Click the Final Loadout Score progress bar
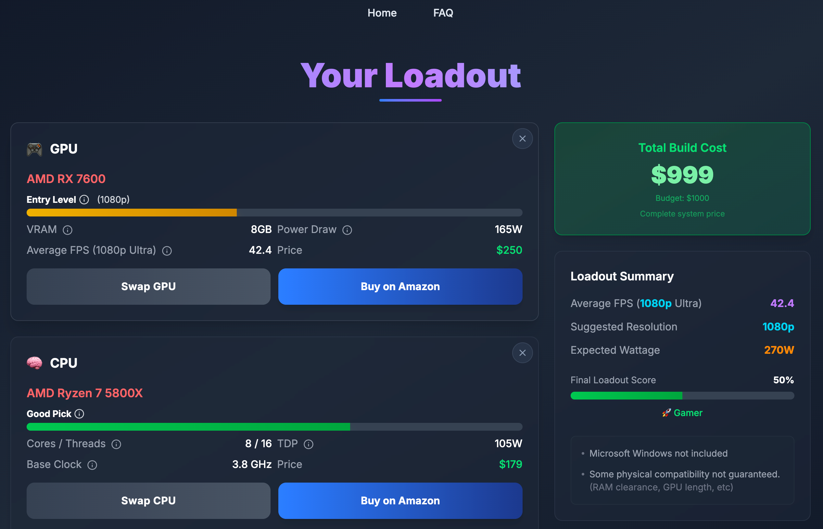The width and height of the screenshot is (823, 529). pyautogui.click(x=682, y=395)
